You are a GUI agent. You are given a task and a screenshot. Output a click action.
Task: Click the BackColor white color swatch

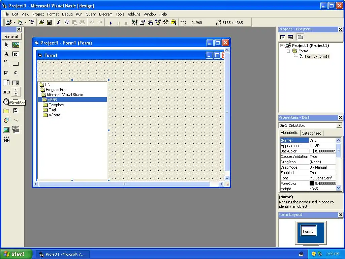312,151
